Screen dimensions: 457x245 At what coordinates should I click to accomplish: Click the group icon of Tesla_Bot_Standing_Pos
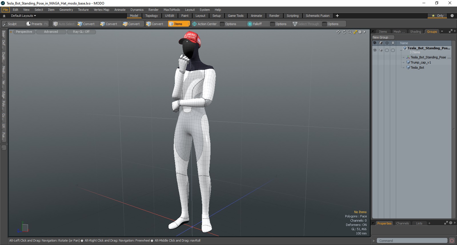tap(405, 48)
